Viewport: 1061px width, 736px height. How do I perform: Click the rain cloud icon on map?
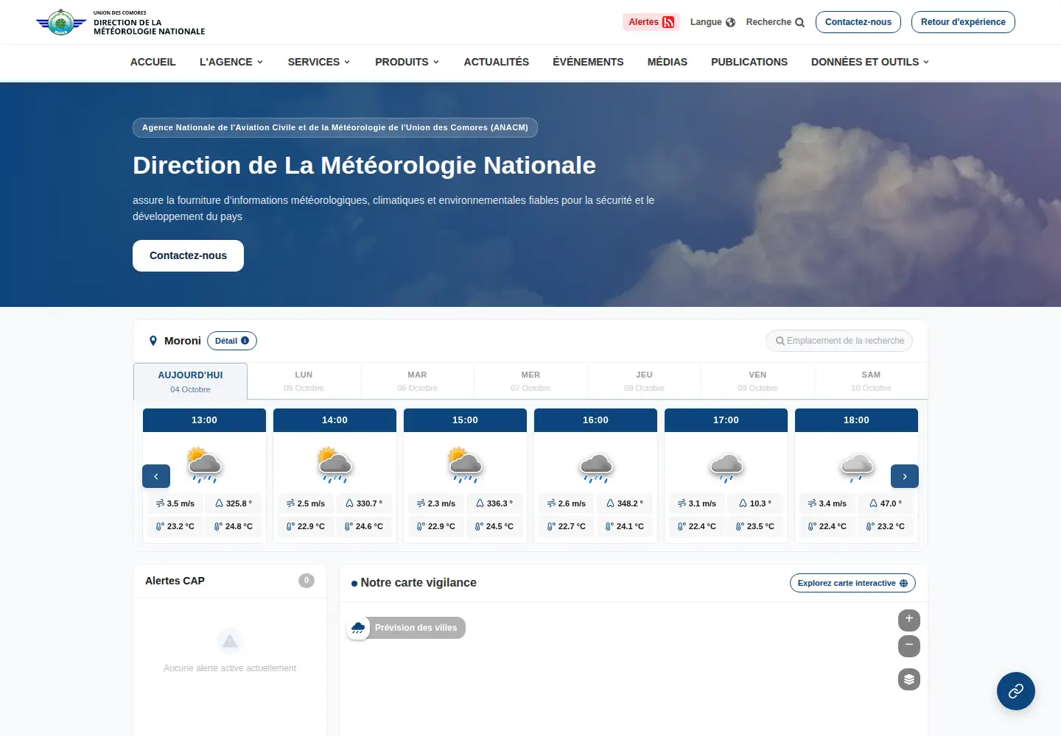pyautogui.click(x=358, y=628)
